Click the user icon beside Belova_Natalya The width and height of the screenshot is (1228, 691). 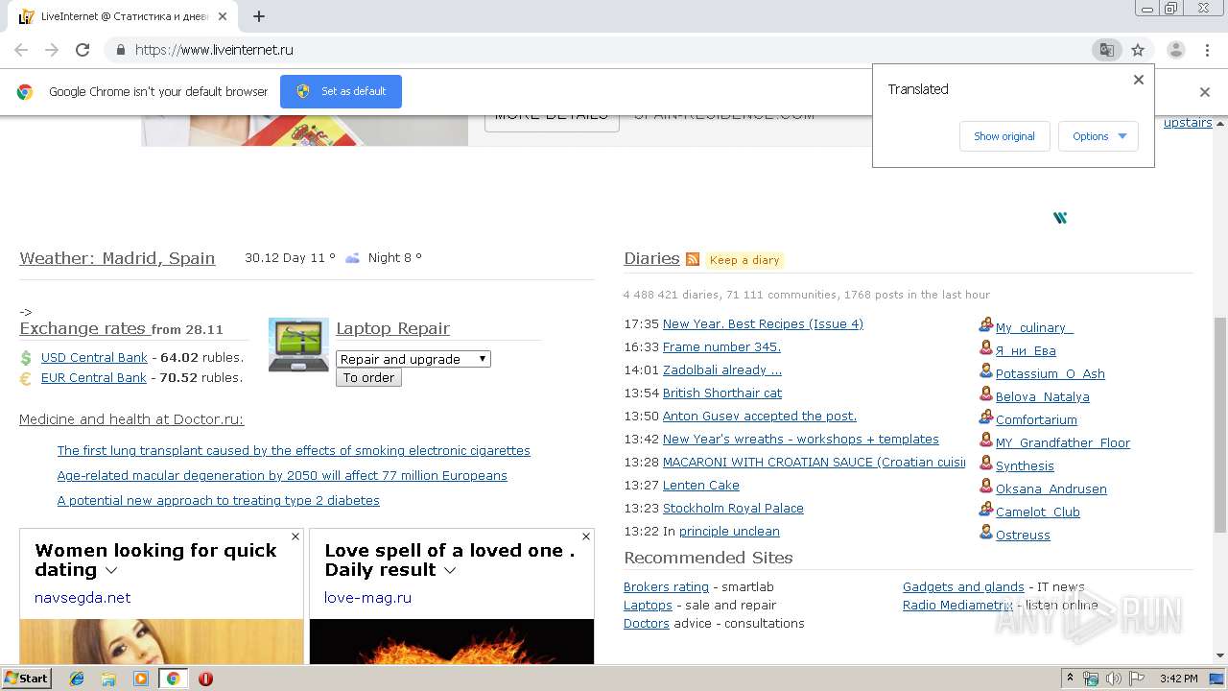(x=985, y=394)
